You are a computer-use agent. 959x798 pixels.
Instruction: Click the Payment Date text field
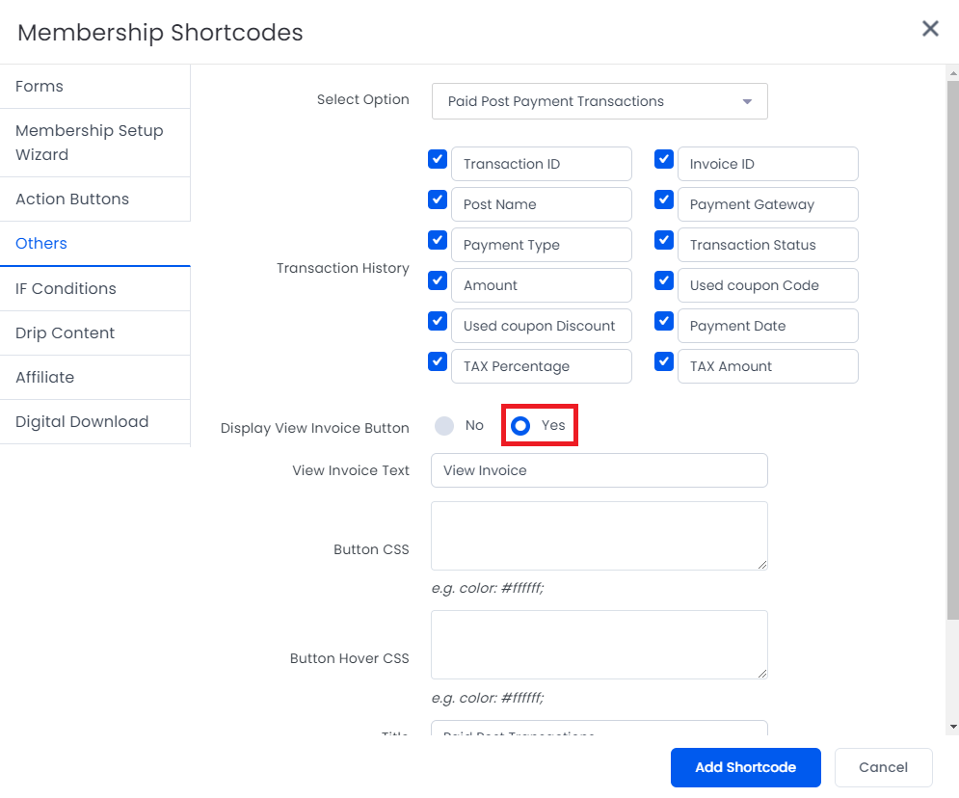[x=767, y=326]
